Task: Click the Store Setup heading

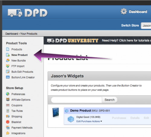Action: click(x=14, y=88)
